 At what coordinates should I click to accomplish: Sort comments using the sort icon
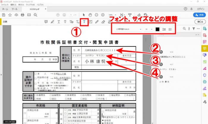pyautogui.click(x=189, y=29)
